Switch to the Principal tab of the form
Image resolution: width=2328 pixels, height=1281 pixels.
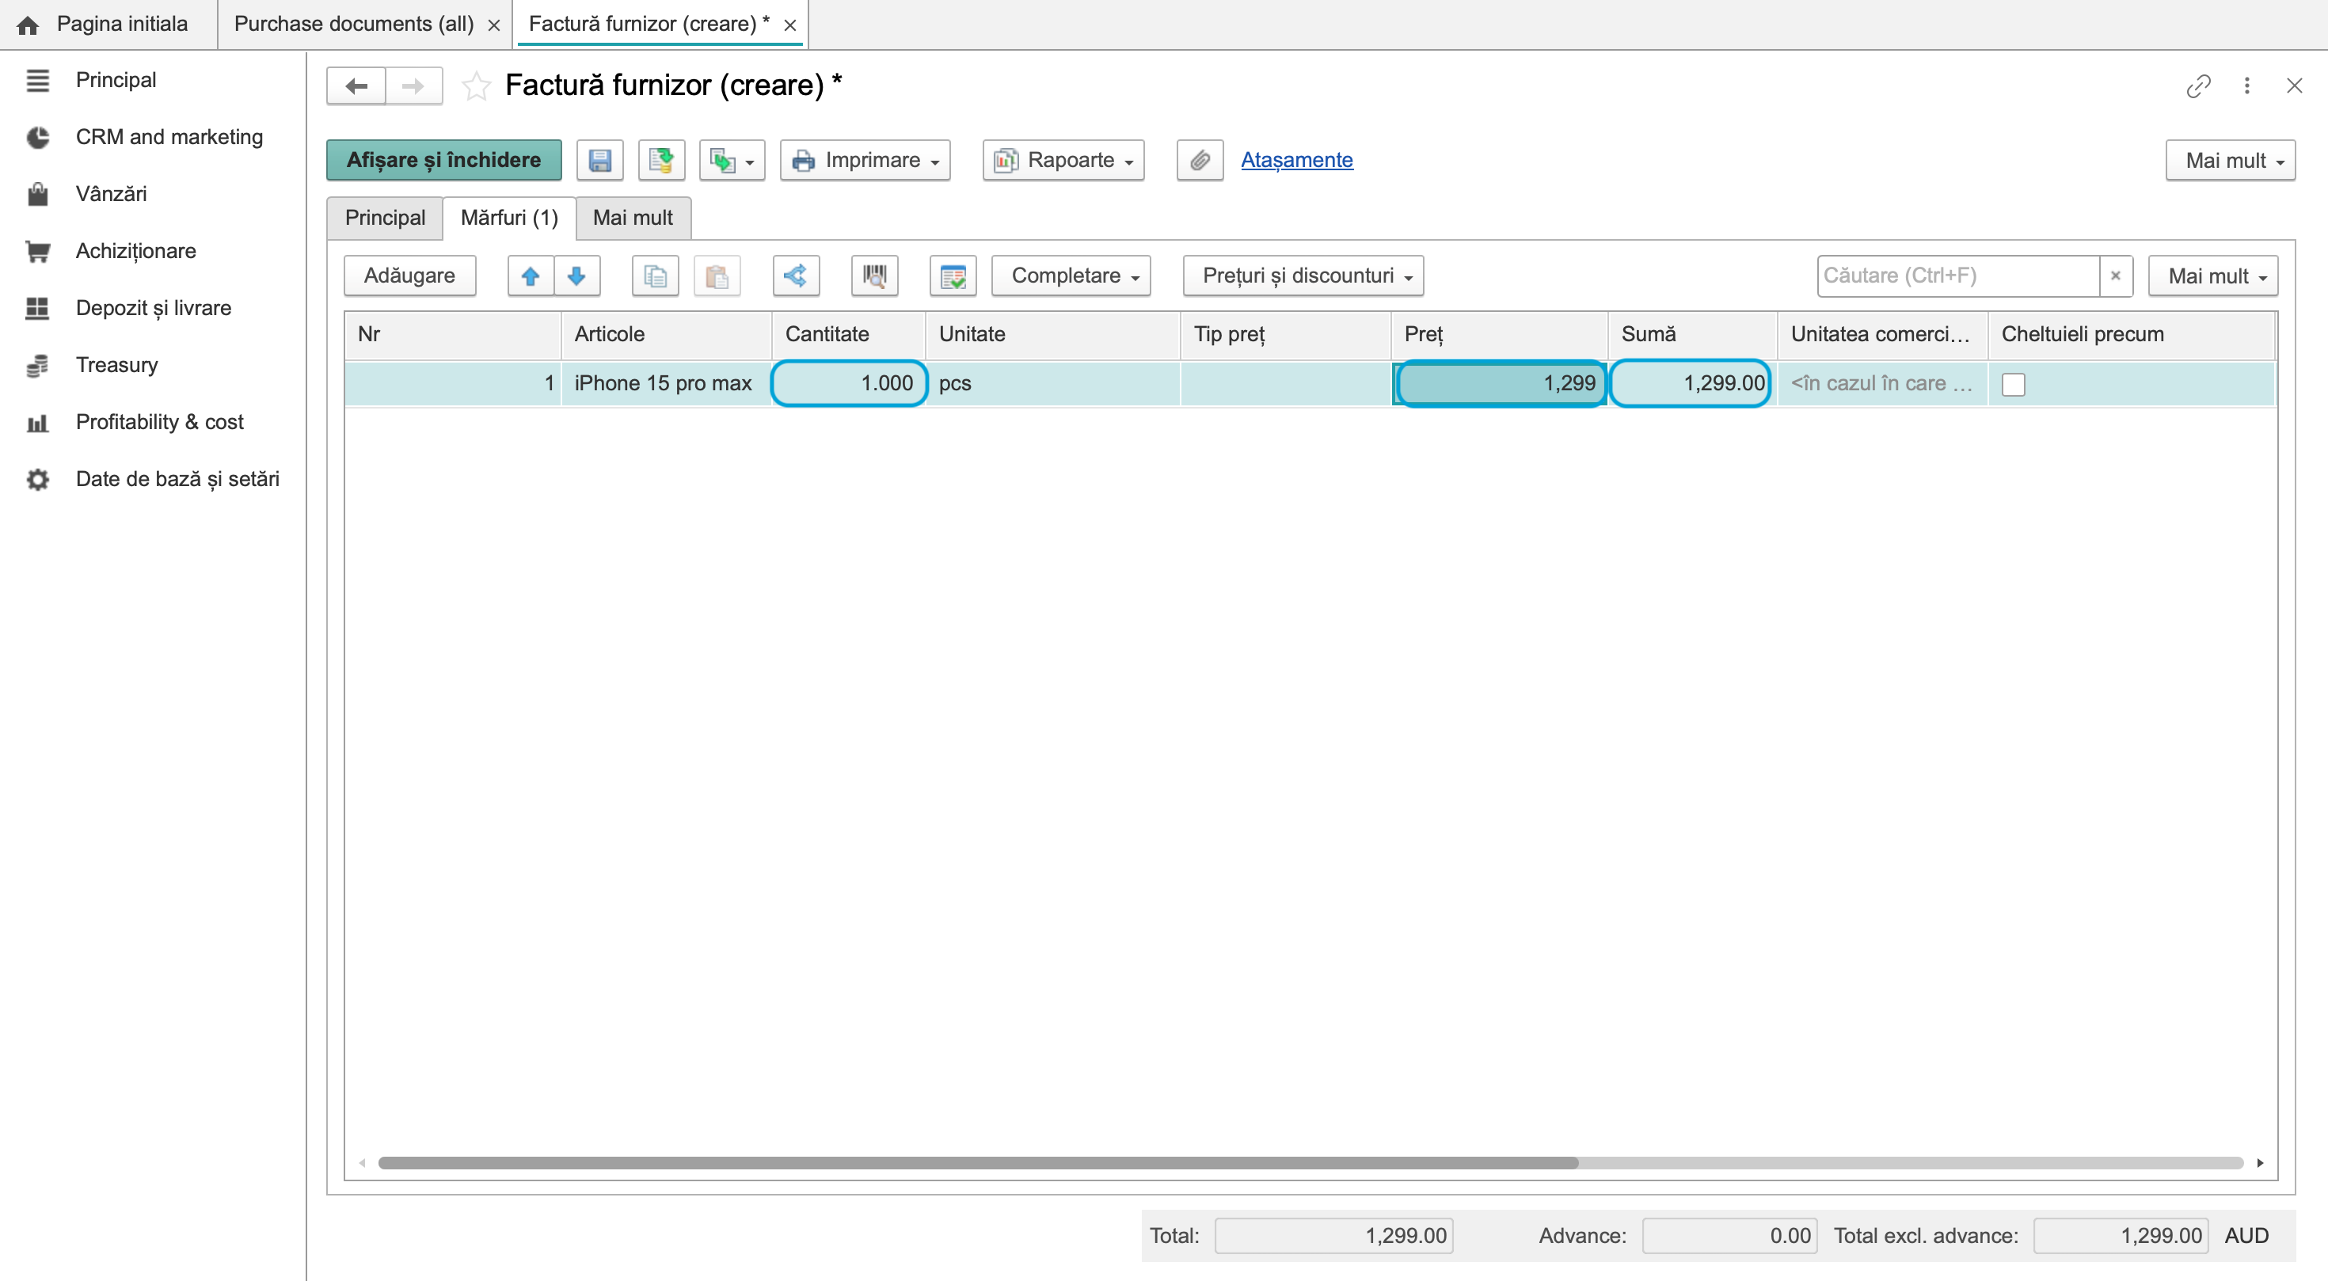pos(385,218)
